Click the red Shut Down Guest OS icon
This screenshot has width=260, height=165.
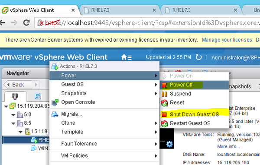164,115
